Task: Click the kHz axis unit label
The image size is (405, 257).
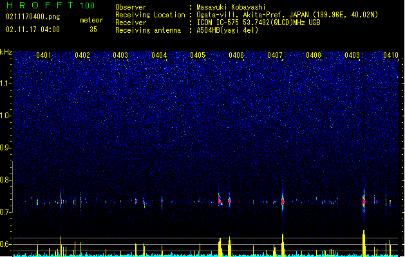Action: click(6, 52)
